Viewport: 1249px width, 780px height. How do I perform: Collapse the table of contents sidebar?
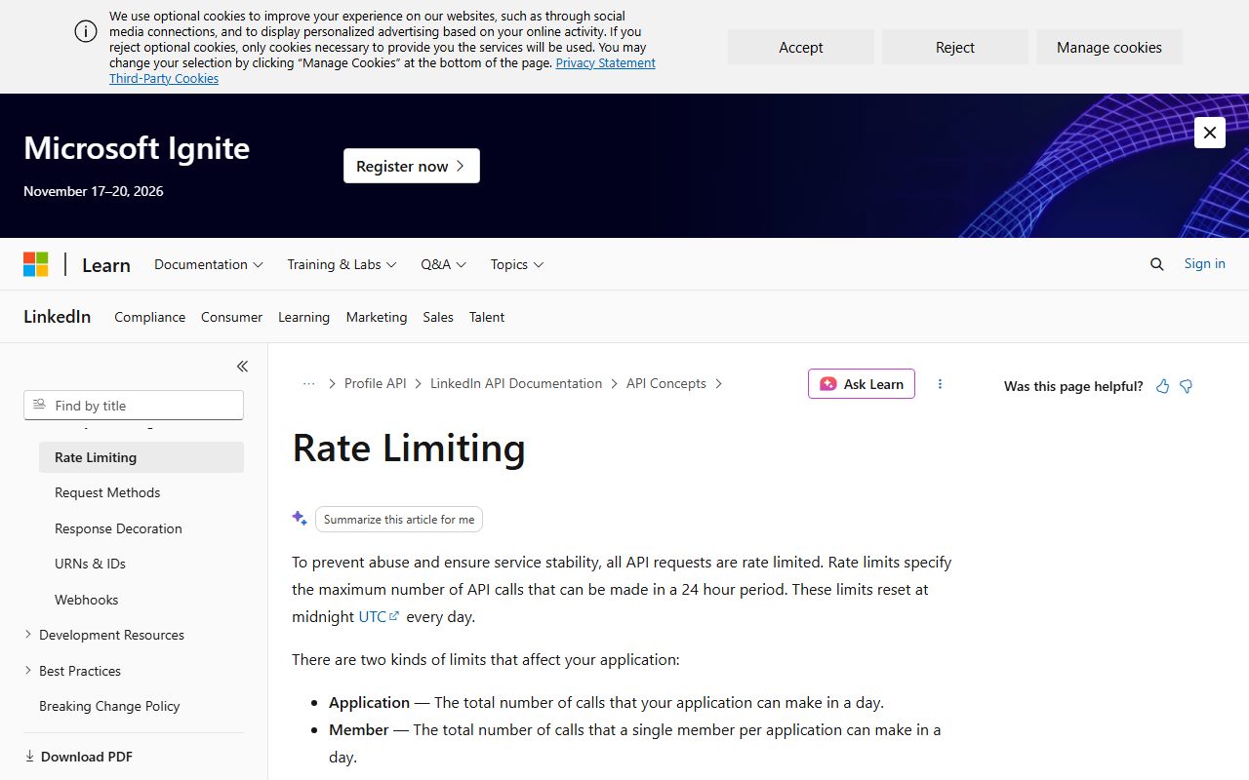pyautogui.click(x=242, y=367)
